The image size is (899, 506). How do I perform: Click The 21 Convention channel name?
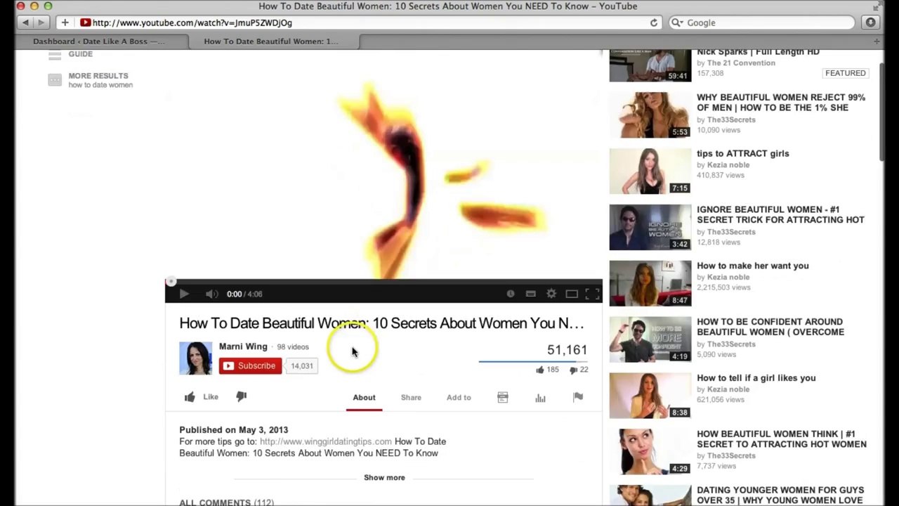[741, 63]
